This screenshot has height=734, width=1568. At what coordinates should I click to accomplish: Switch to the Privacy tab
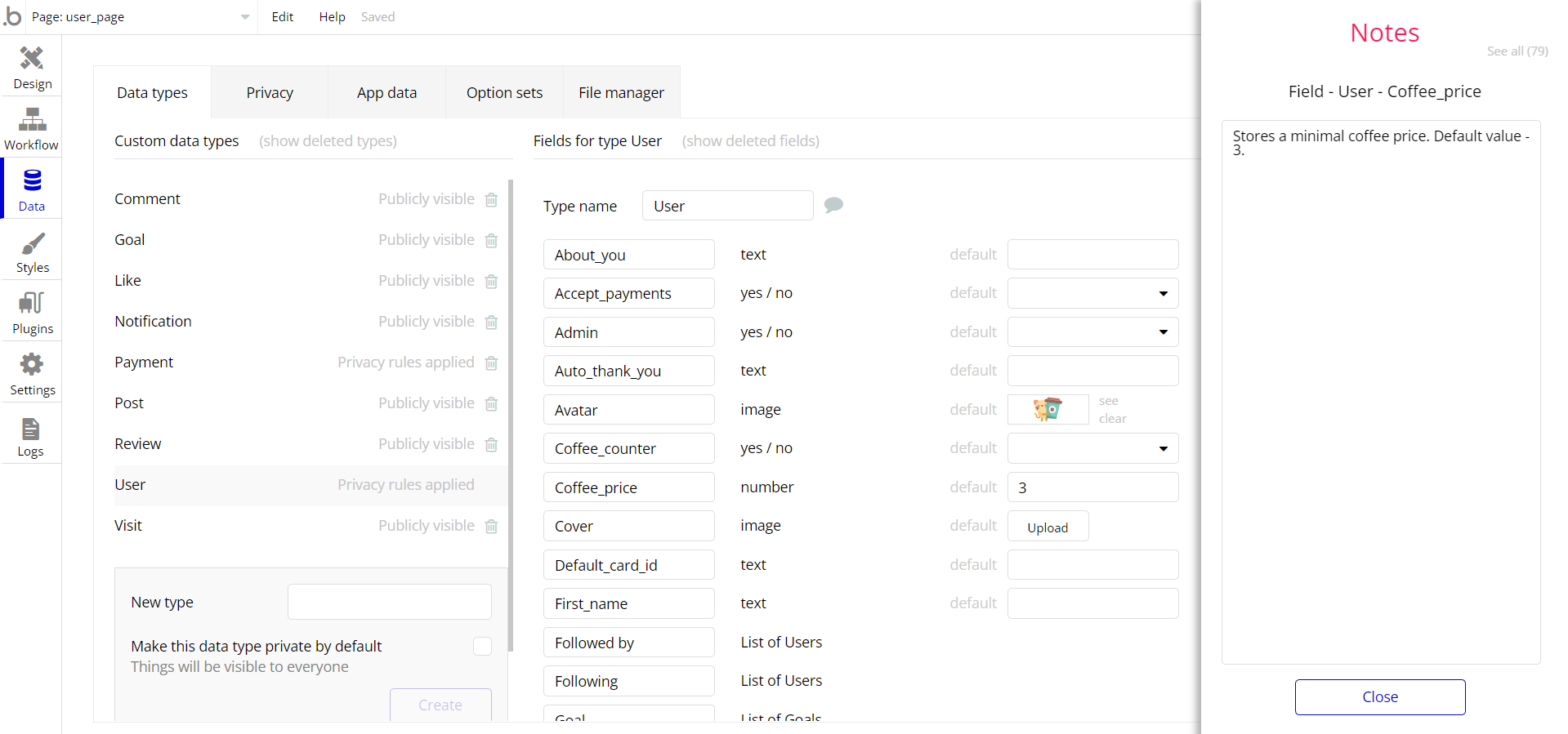270,93
